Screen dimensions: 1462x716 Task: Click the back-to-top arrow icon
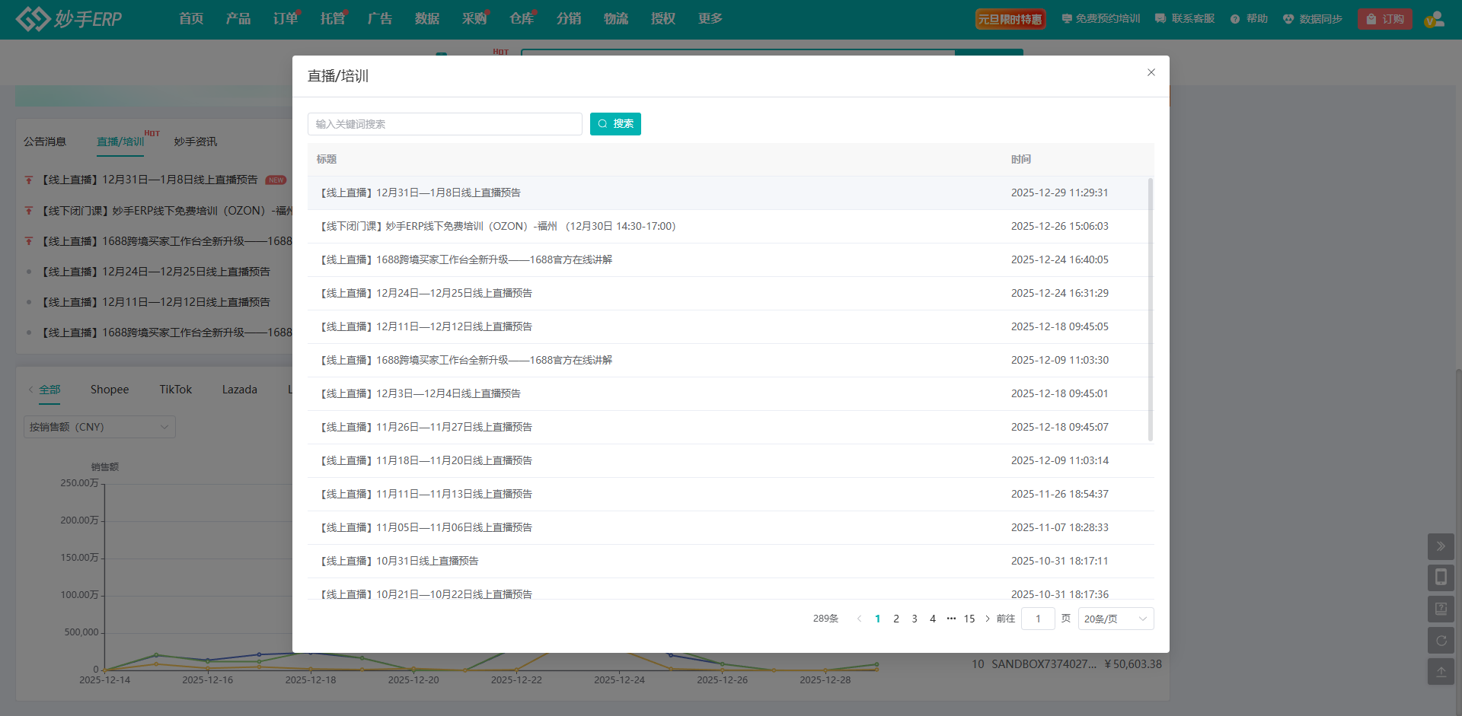1440,671
